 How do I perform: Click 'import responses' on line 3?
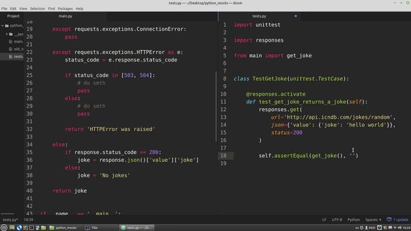259,40
